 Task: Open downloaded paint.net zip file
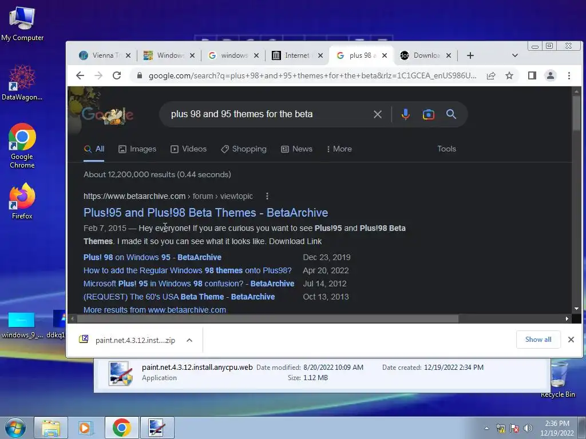point(127,340)
